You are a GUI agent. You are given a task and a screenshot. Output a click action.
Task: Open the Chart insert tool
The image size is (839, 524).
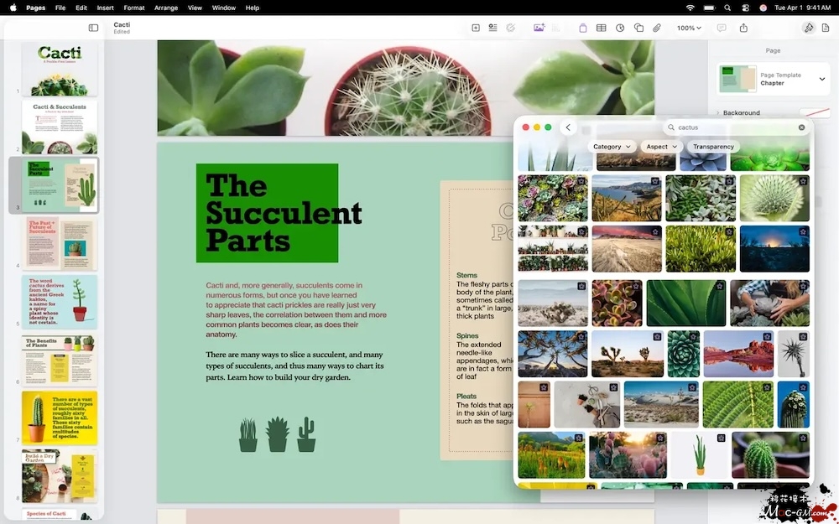tap(620, 28)
